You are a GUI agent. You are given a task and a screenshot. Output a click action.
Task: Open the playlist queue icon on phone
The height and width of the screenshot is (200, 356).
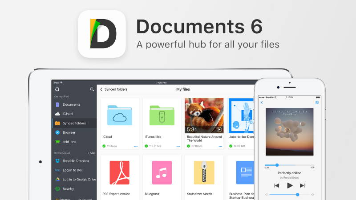(x=317, y=103)
